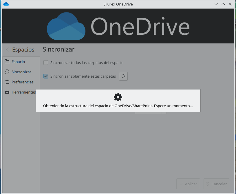Click the small OneDrive icon in the title bar
This screenshot has width=236, height=194.
coord(6,4)
